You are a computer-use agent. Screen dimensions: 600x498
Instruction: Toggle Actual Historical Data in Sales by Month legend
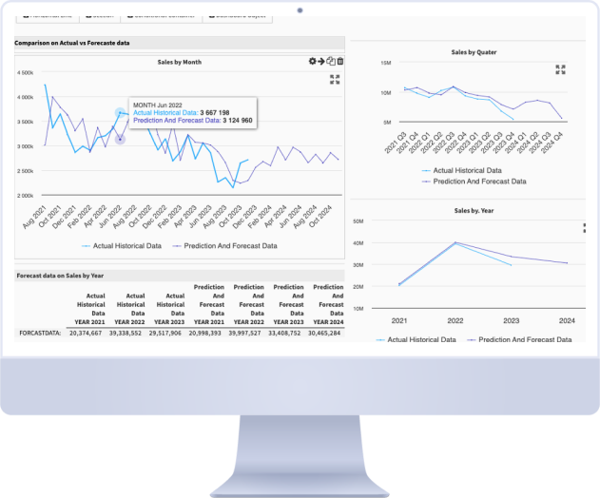[x=125, y=245]
